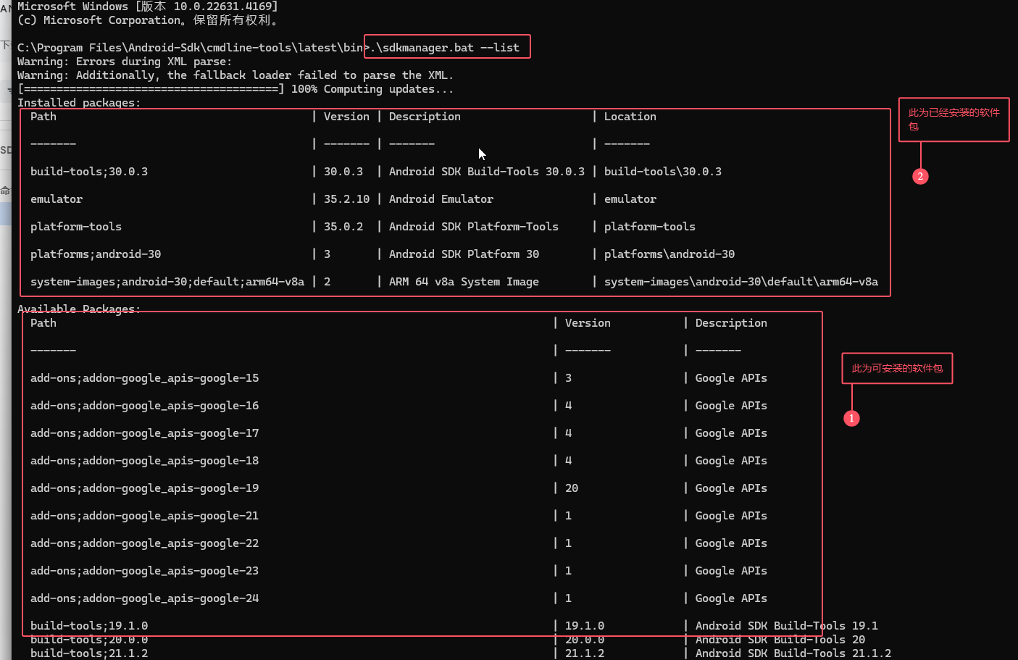Select the installed 'emulator' path entry

57,199
